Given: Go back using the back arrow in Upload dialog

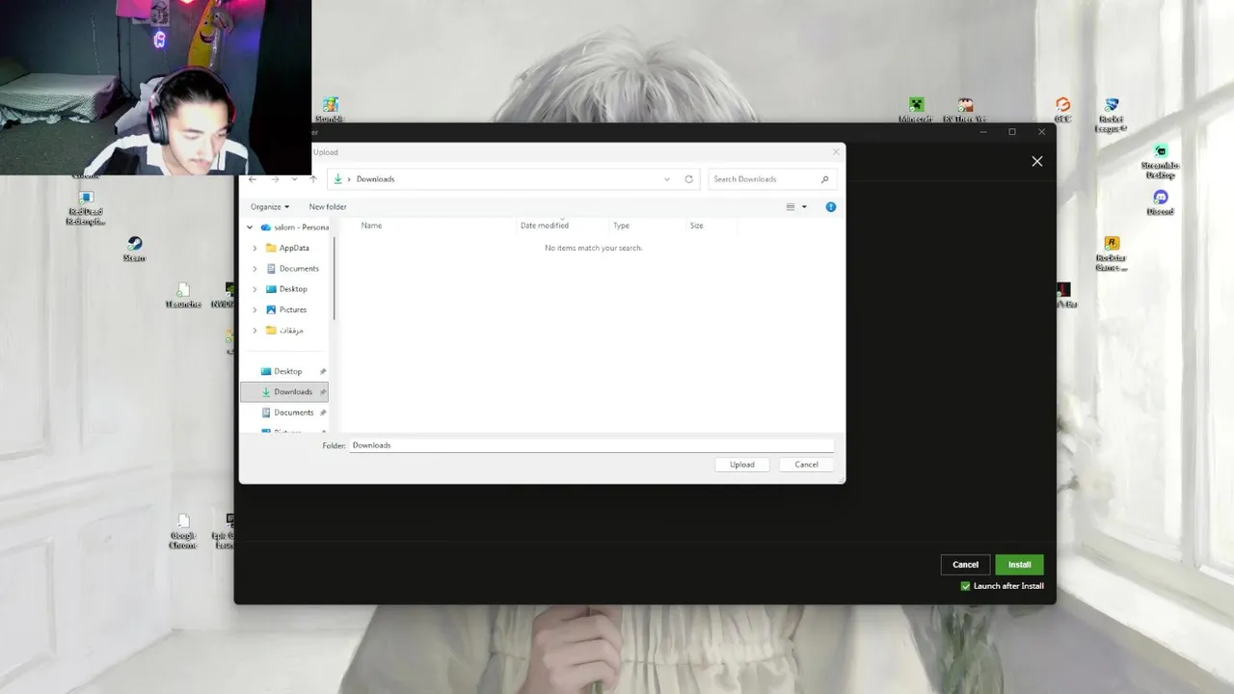Looking at the screenshot, I should coord(253,179).
